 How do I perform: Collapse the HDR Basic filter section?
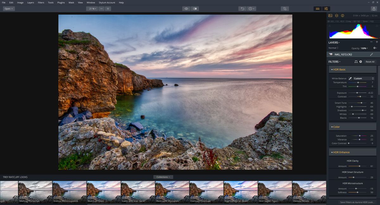(x=332, y=69)
